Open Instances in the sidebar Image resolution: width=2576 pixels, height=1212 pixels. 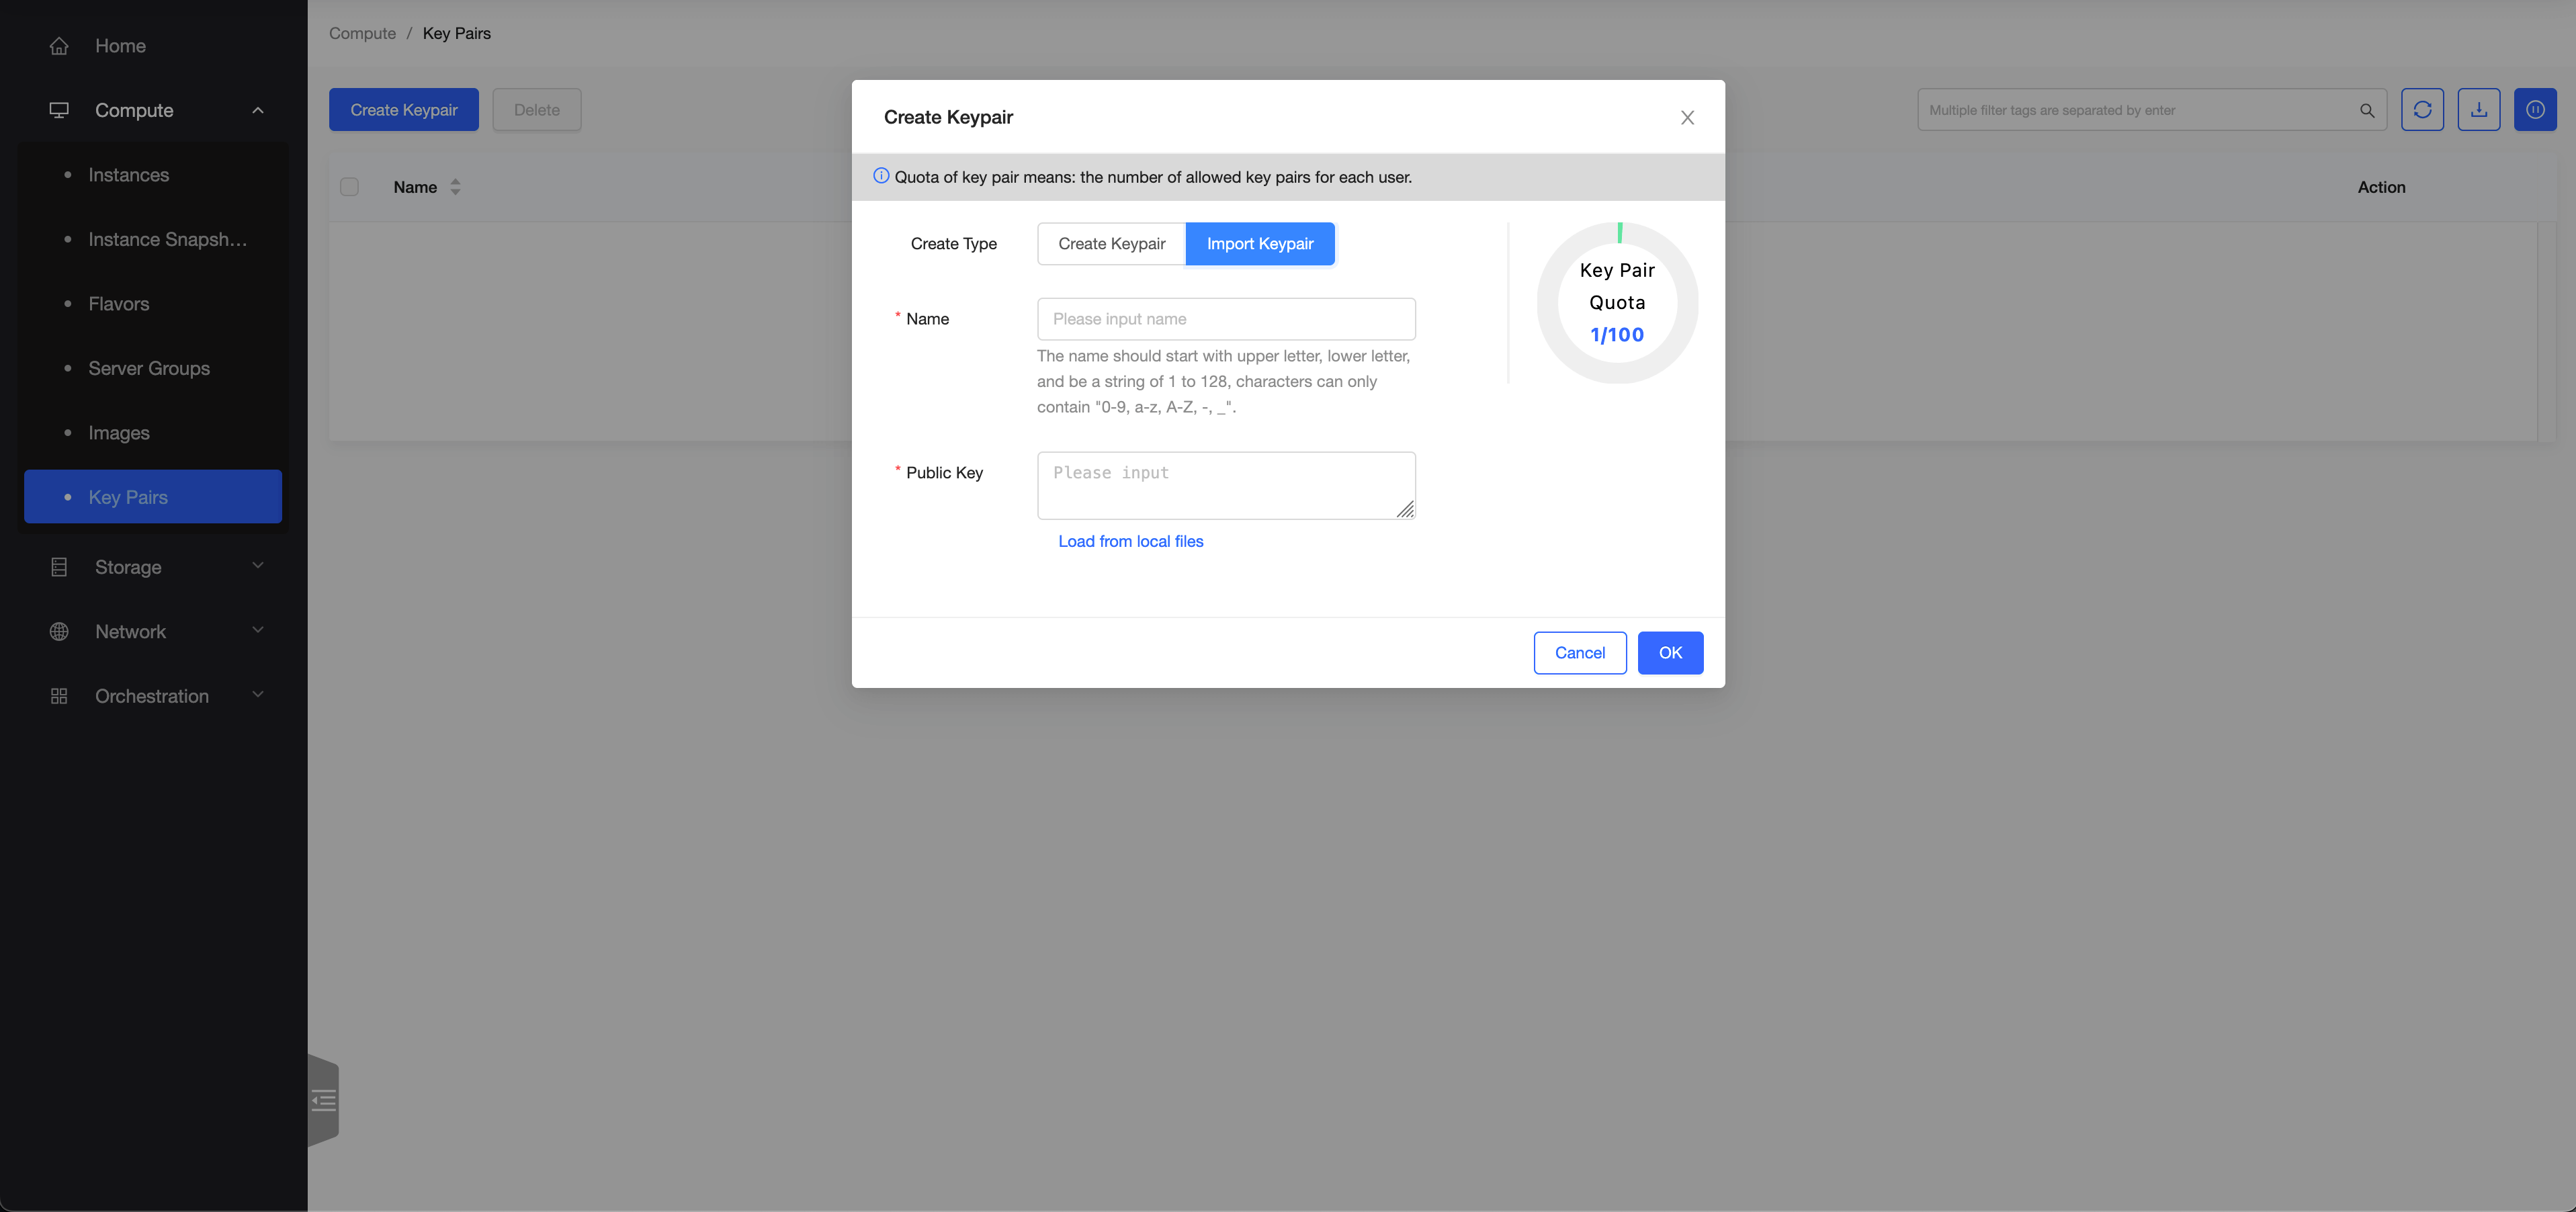coord(129,175)
